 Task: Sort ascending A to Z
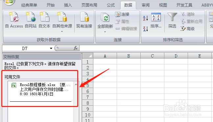click(x=145, y=18)
